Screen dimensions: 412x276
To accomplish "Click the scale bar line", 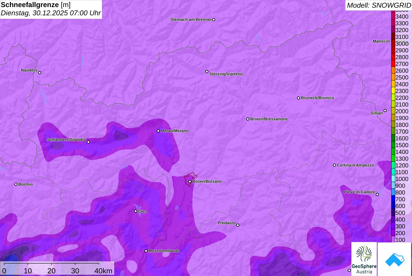I will tap(51, 264).
